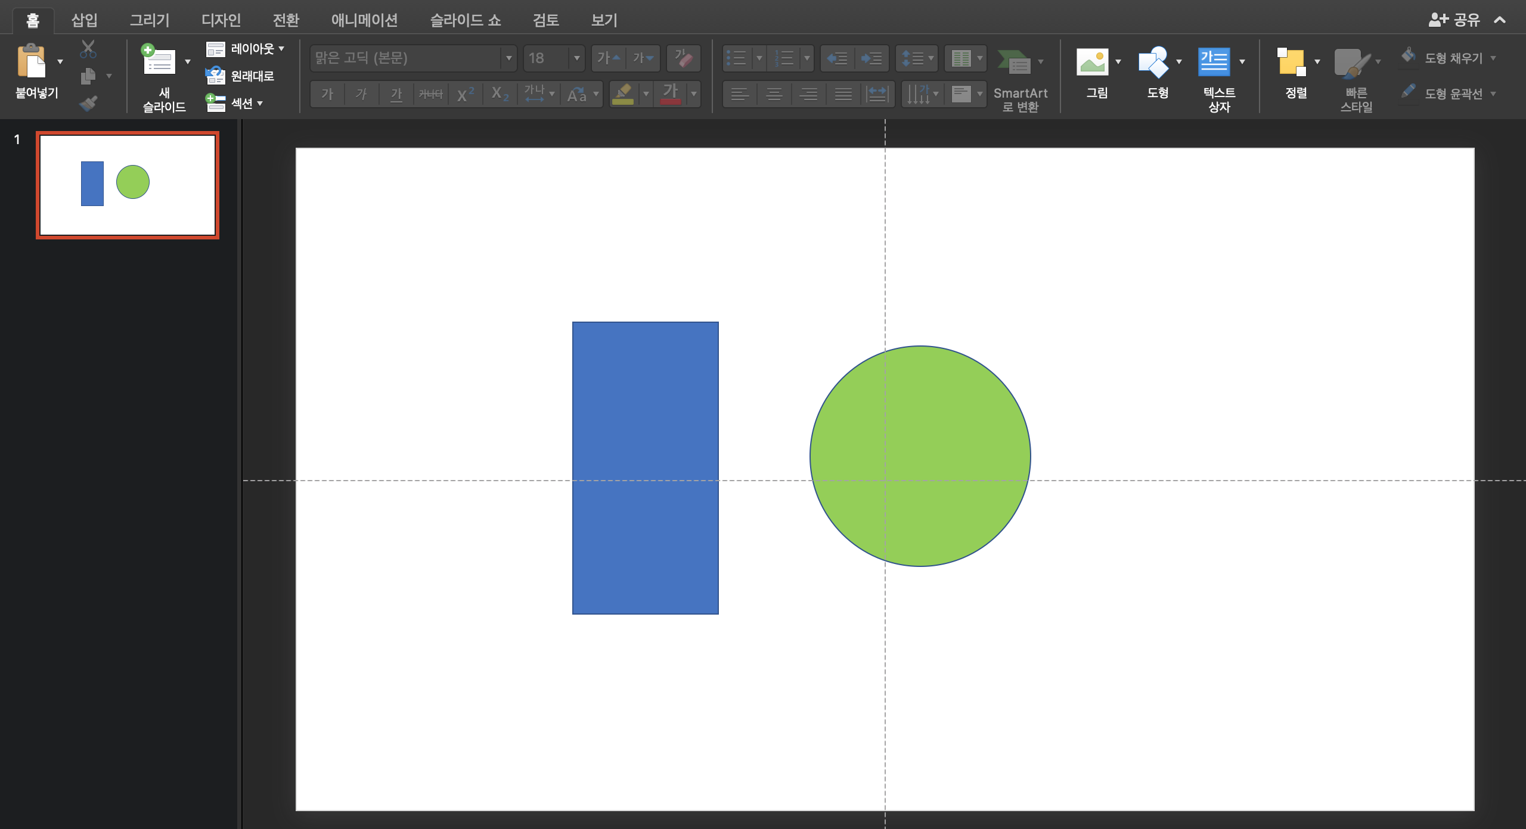Click the 공유 share button

[x=1454, y=20]
